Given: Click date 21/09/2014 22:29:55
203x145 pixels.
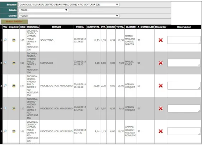Looking at the screenshot, I should click(80, 40).
